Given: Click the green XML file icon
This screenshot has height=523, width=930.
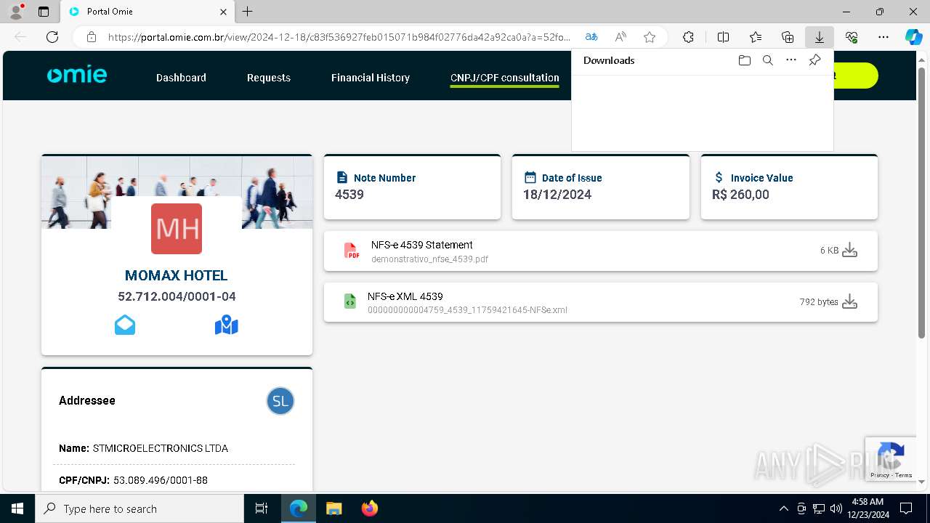Looking at the screenshot, I should point(350,301).
